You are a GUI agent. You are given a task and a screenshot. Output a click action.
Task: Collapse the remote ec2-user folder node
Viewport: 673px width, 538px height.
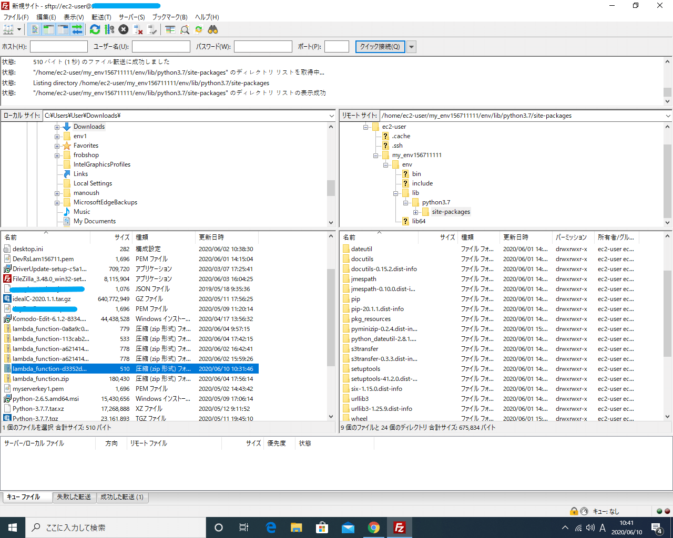point(365,127)
